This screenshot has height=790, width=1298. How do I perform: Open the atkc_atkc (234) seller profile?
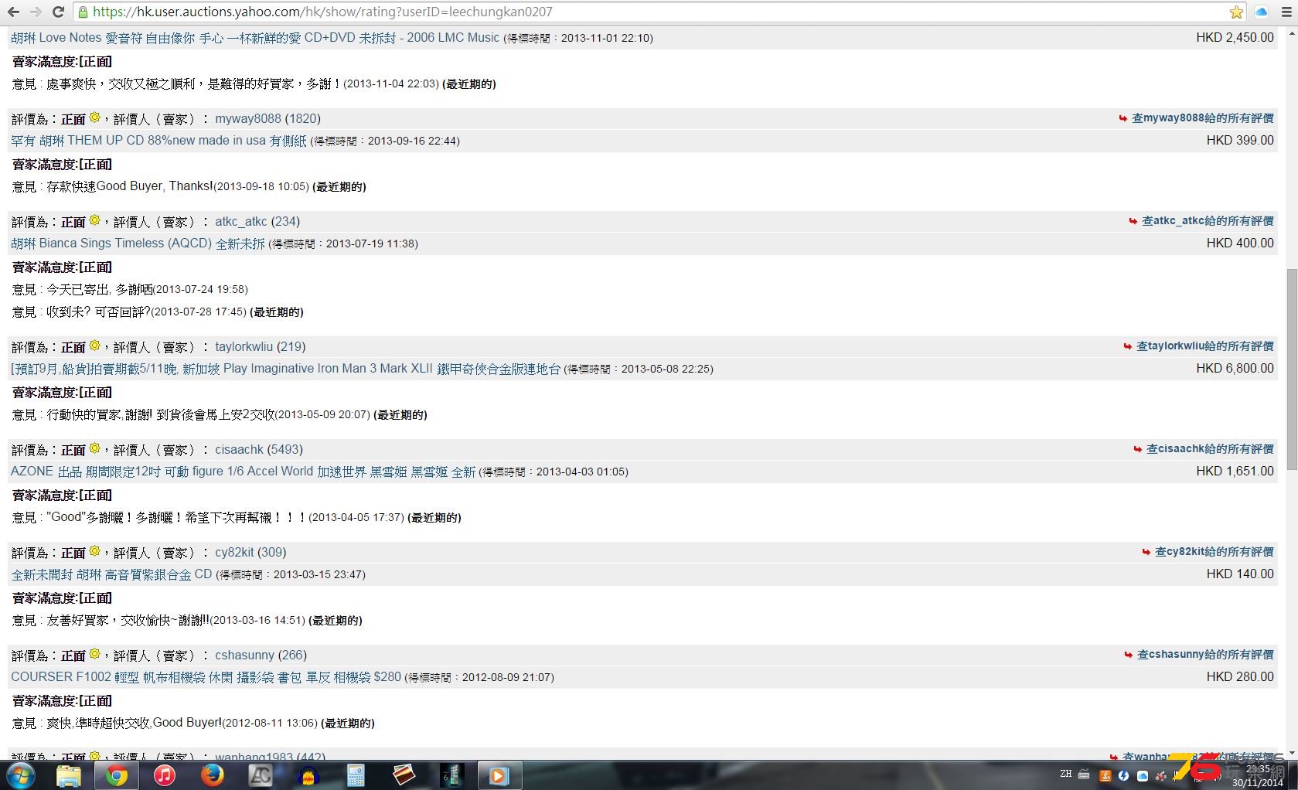[x=257, y=221]
